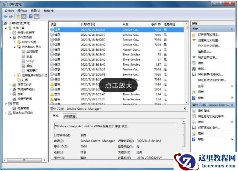Sort by the 事件 ID column header

pyautogui.click(x=156, y=24)
